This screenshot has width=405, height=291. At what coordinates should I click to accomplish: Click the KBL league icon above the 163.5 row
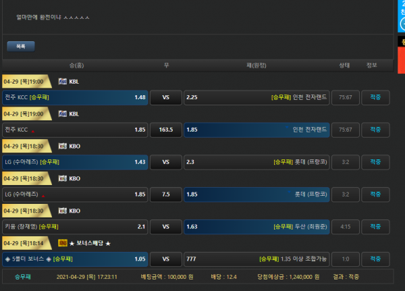click(x=62, y=114)
